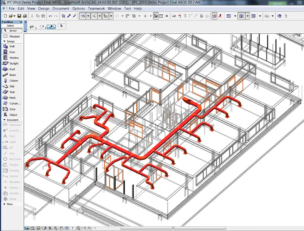Select the Skylight tool
Viewport: 304px width, 231px height.
[12, 63]
